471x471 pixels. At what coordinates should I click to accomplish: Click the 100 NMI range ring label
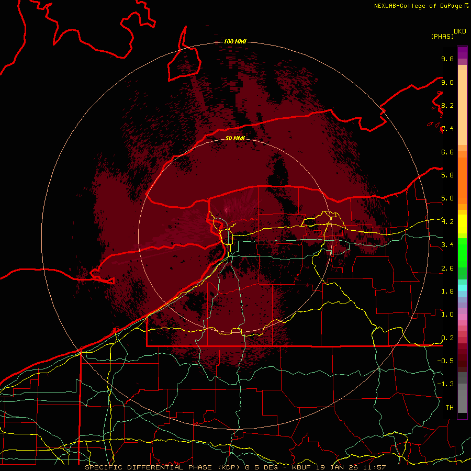235,41
